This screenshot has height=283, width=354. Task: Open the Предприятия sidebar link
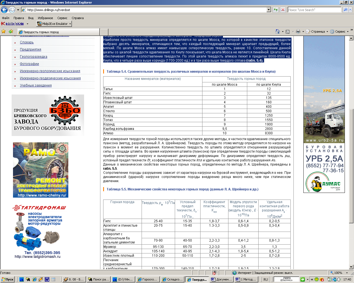pos(30,49)
